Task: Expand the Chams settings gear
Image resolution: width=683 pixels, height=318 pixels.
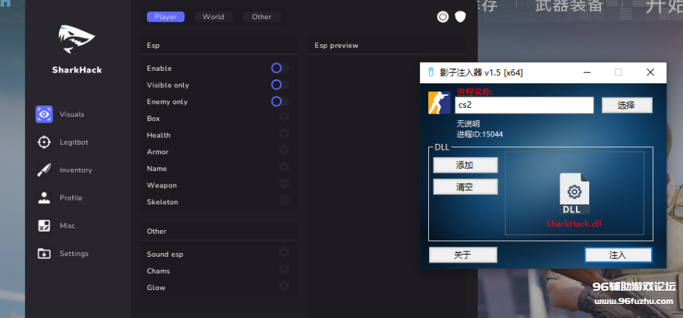Action: (x=284, y=270)
